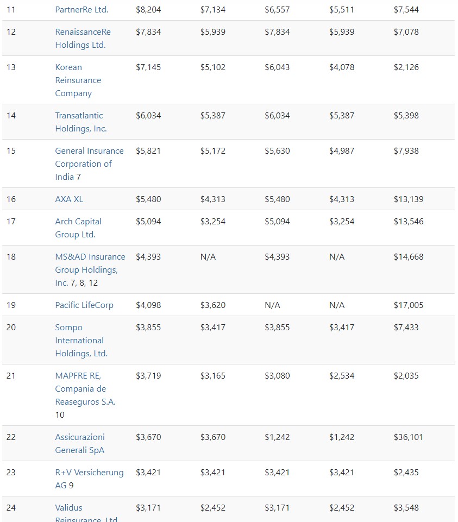Select the $8,204 cell for PartnerRe

tap(148, 10)
